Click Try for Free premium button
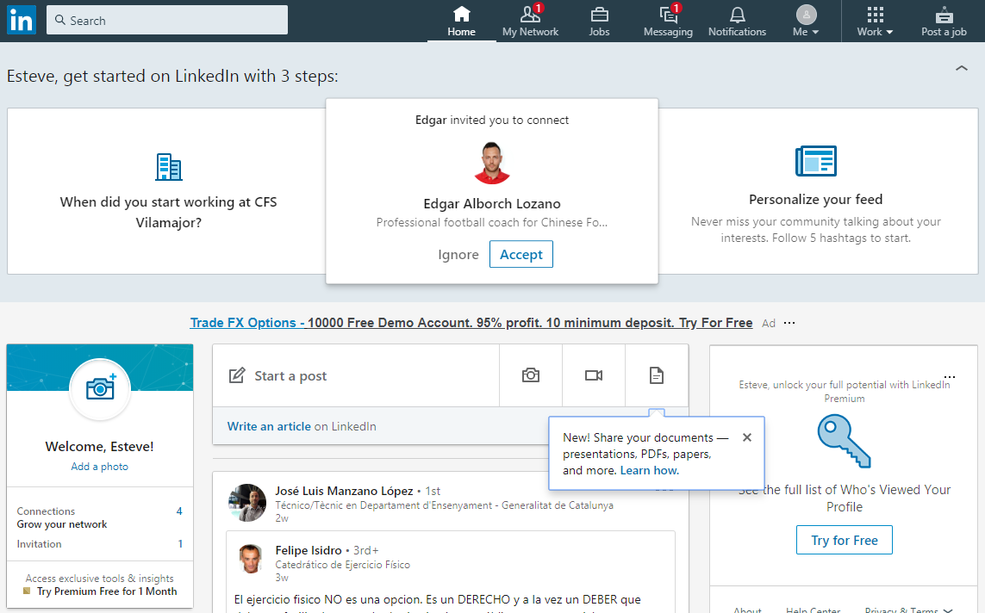The width and height of the screenshot is (985, 613). [844, 541]
